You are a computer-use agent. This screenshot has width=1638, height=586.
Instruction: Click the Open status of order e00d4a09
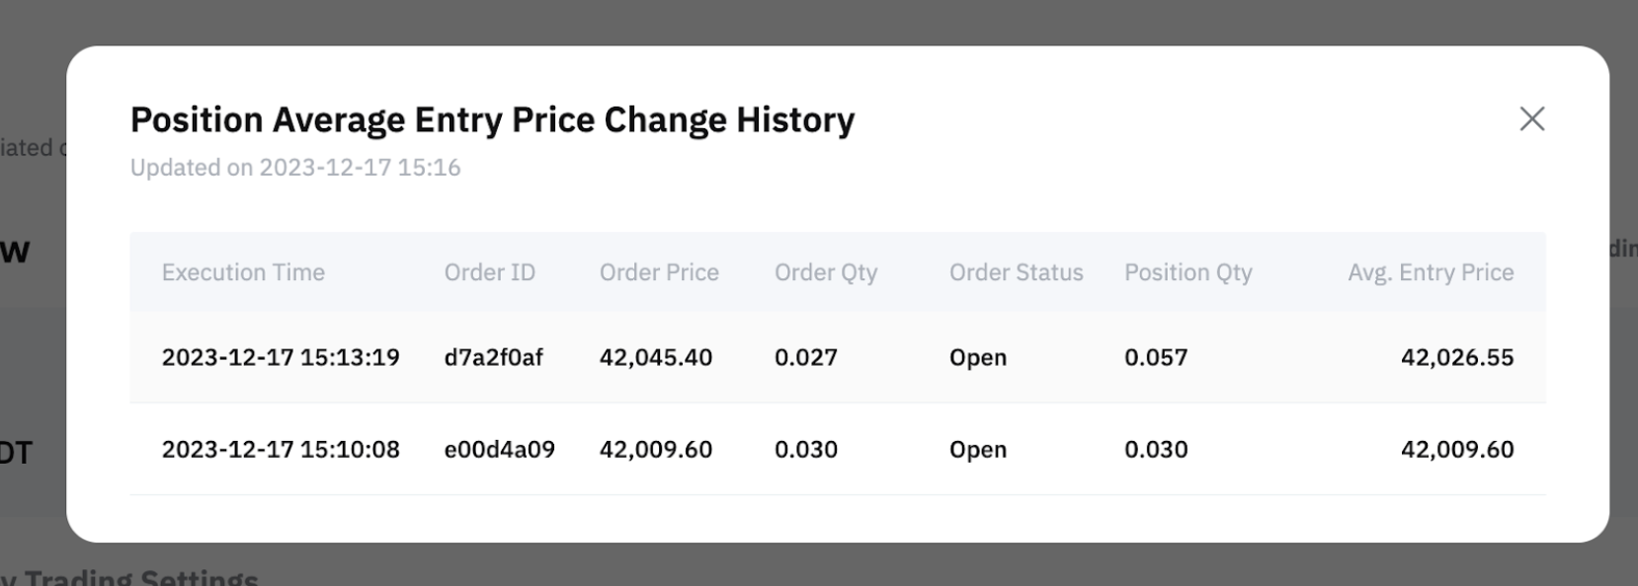coord(977,450)
